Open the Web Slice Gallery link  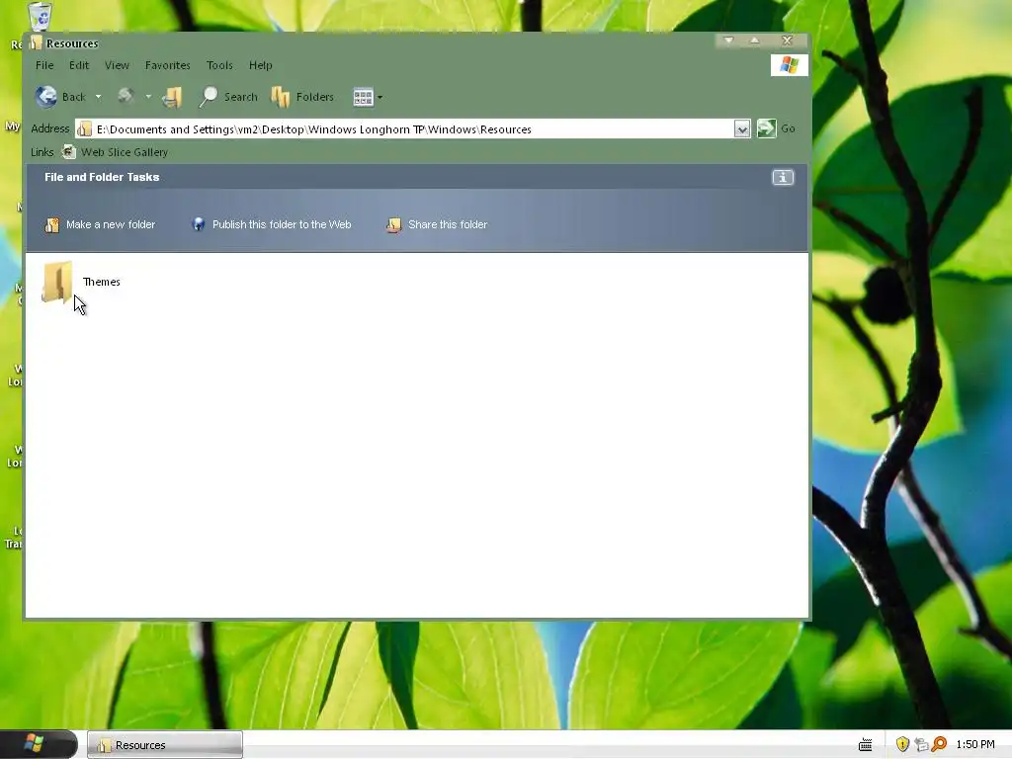[x=115, y=152]
